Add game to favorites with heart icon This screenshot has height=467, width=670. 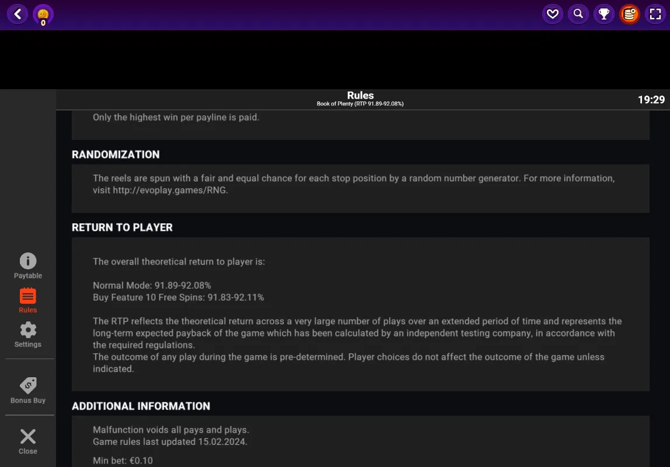(553, 14)
